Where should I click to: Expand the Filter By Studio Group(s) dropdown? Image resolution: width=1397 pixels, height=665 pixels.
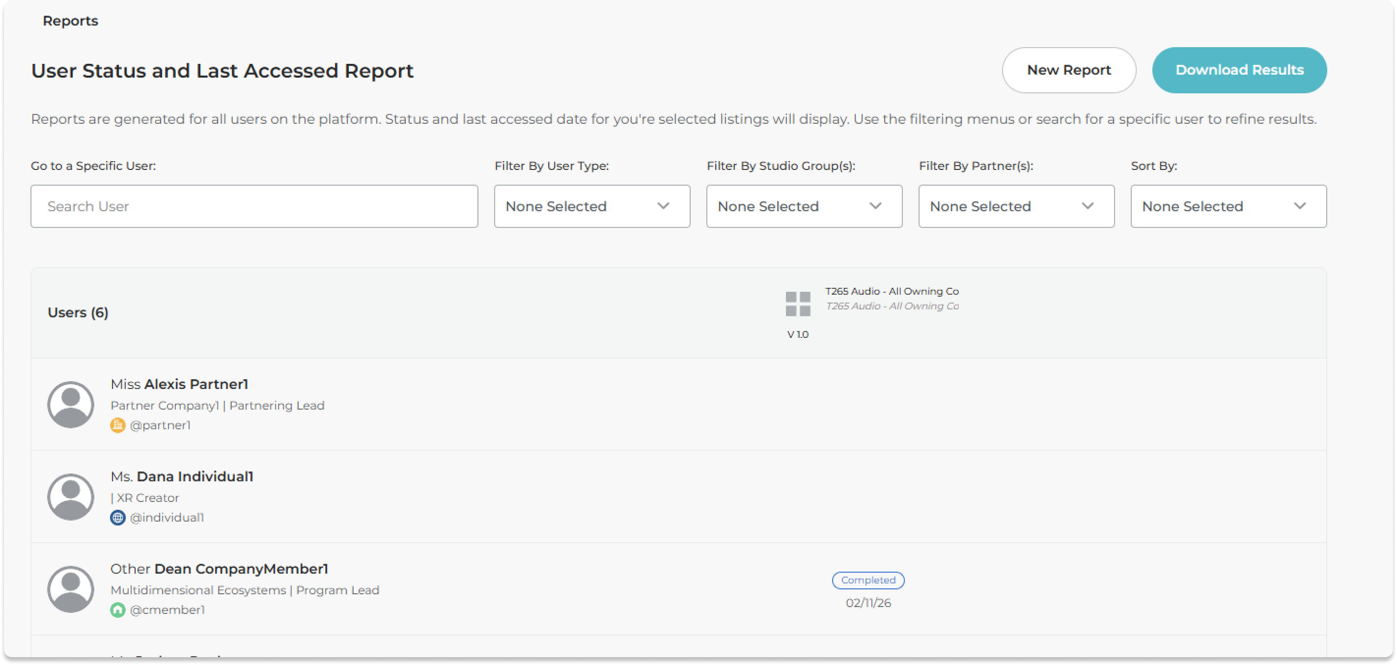804,206
